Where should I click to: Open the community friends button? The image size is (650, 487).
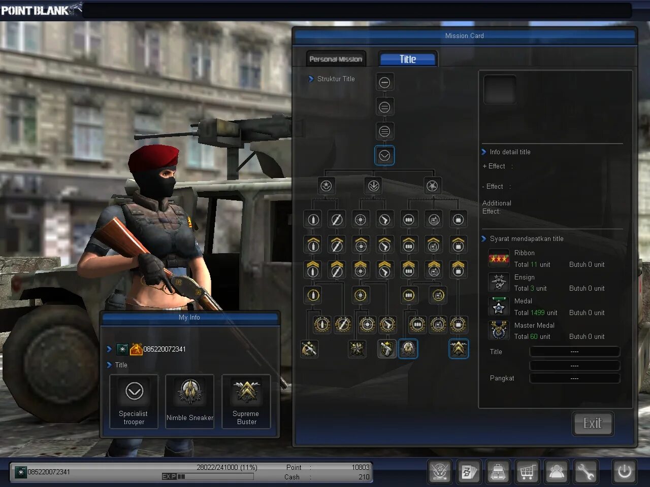tap(556, 472)
